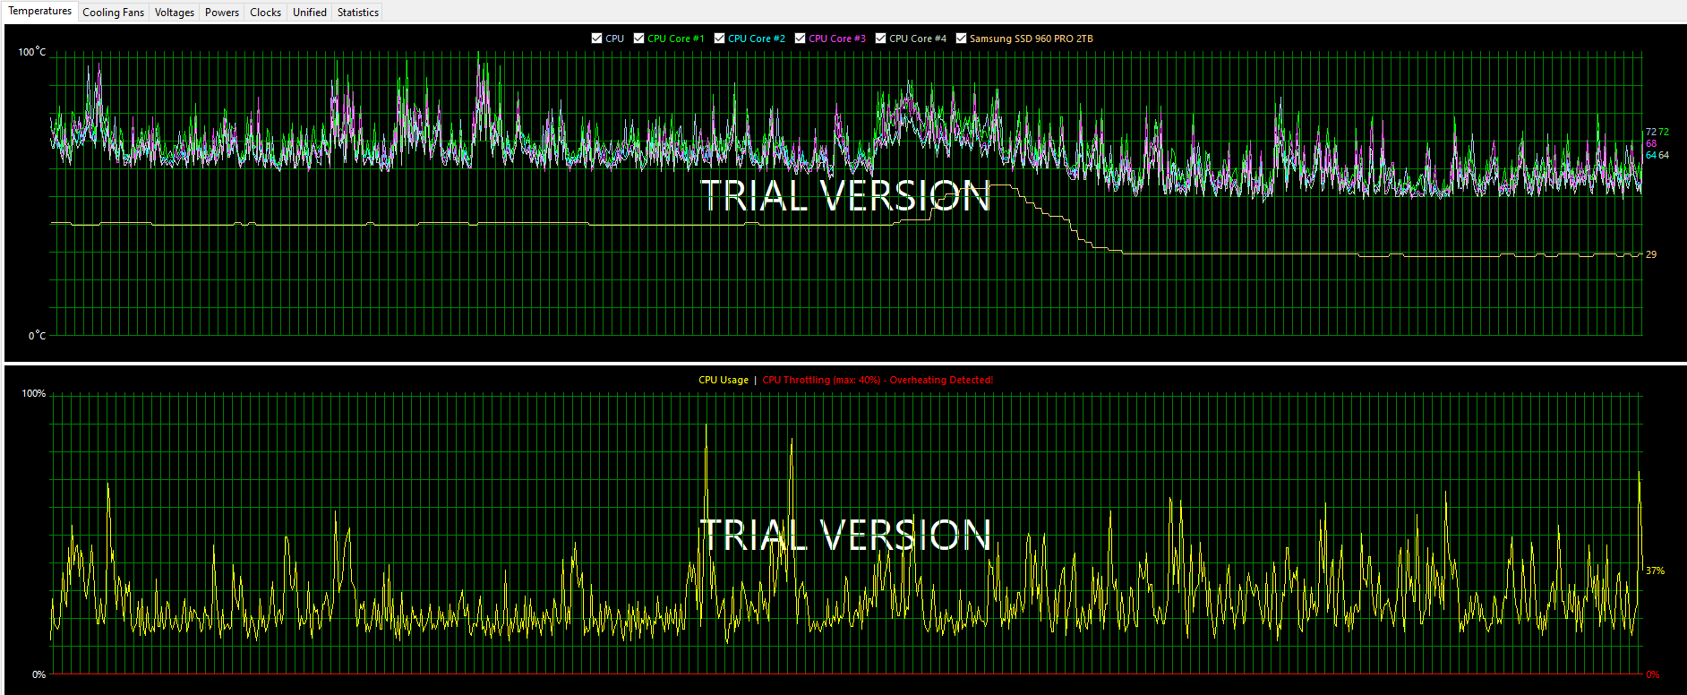Switch to the Temperatures tab
This screenshot has width=1687, height=695.
pos(40,12)
